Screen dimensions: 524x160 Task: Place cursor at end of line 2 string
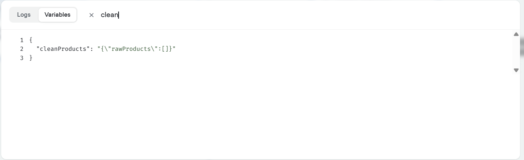pyautogui.click(x=176, y=49)
